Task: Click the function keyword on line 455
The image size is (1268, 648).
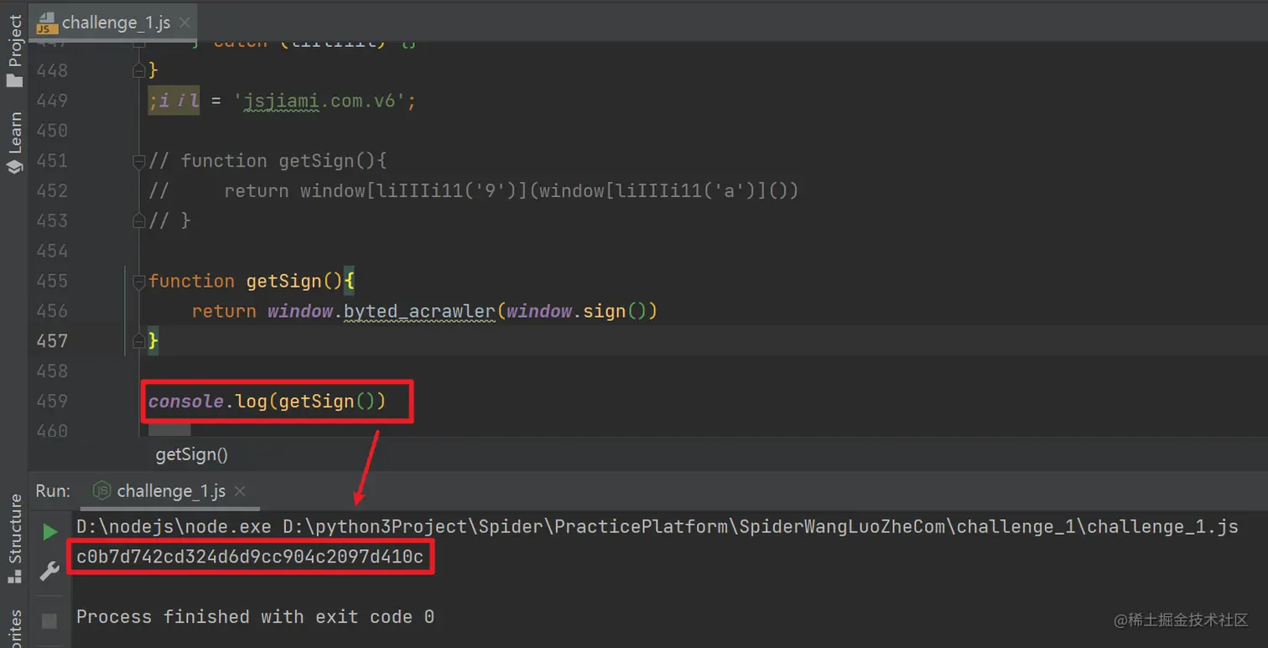Action: (191, 282)
